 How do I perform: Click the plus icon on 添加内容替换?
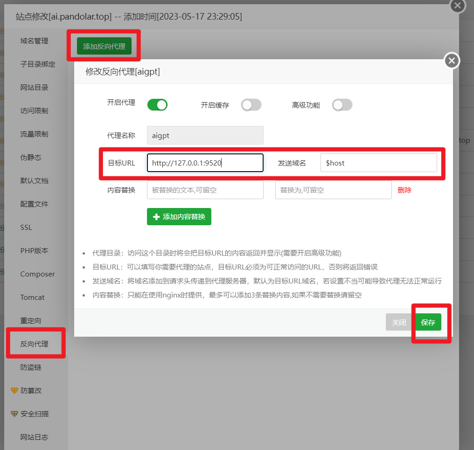(x=156, y=217)
